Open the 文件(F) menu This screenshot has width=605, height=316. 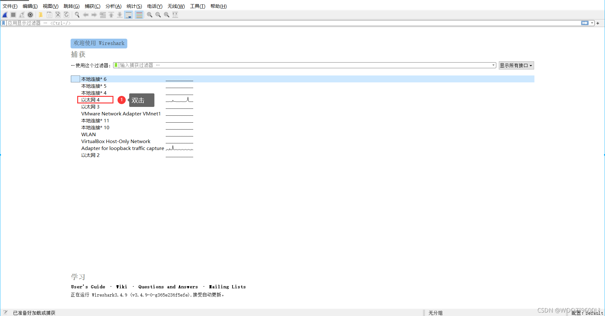coord(10,6)
